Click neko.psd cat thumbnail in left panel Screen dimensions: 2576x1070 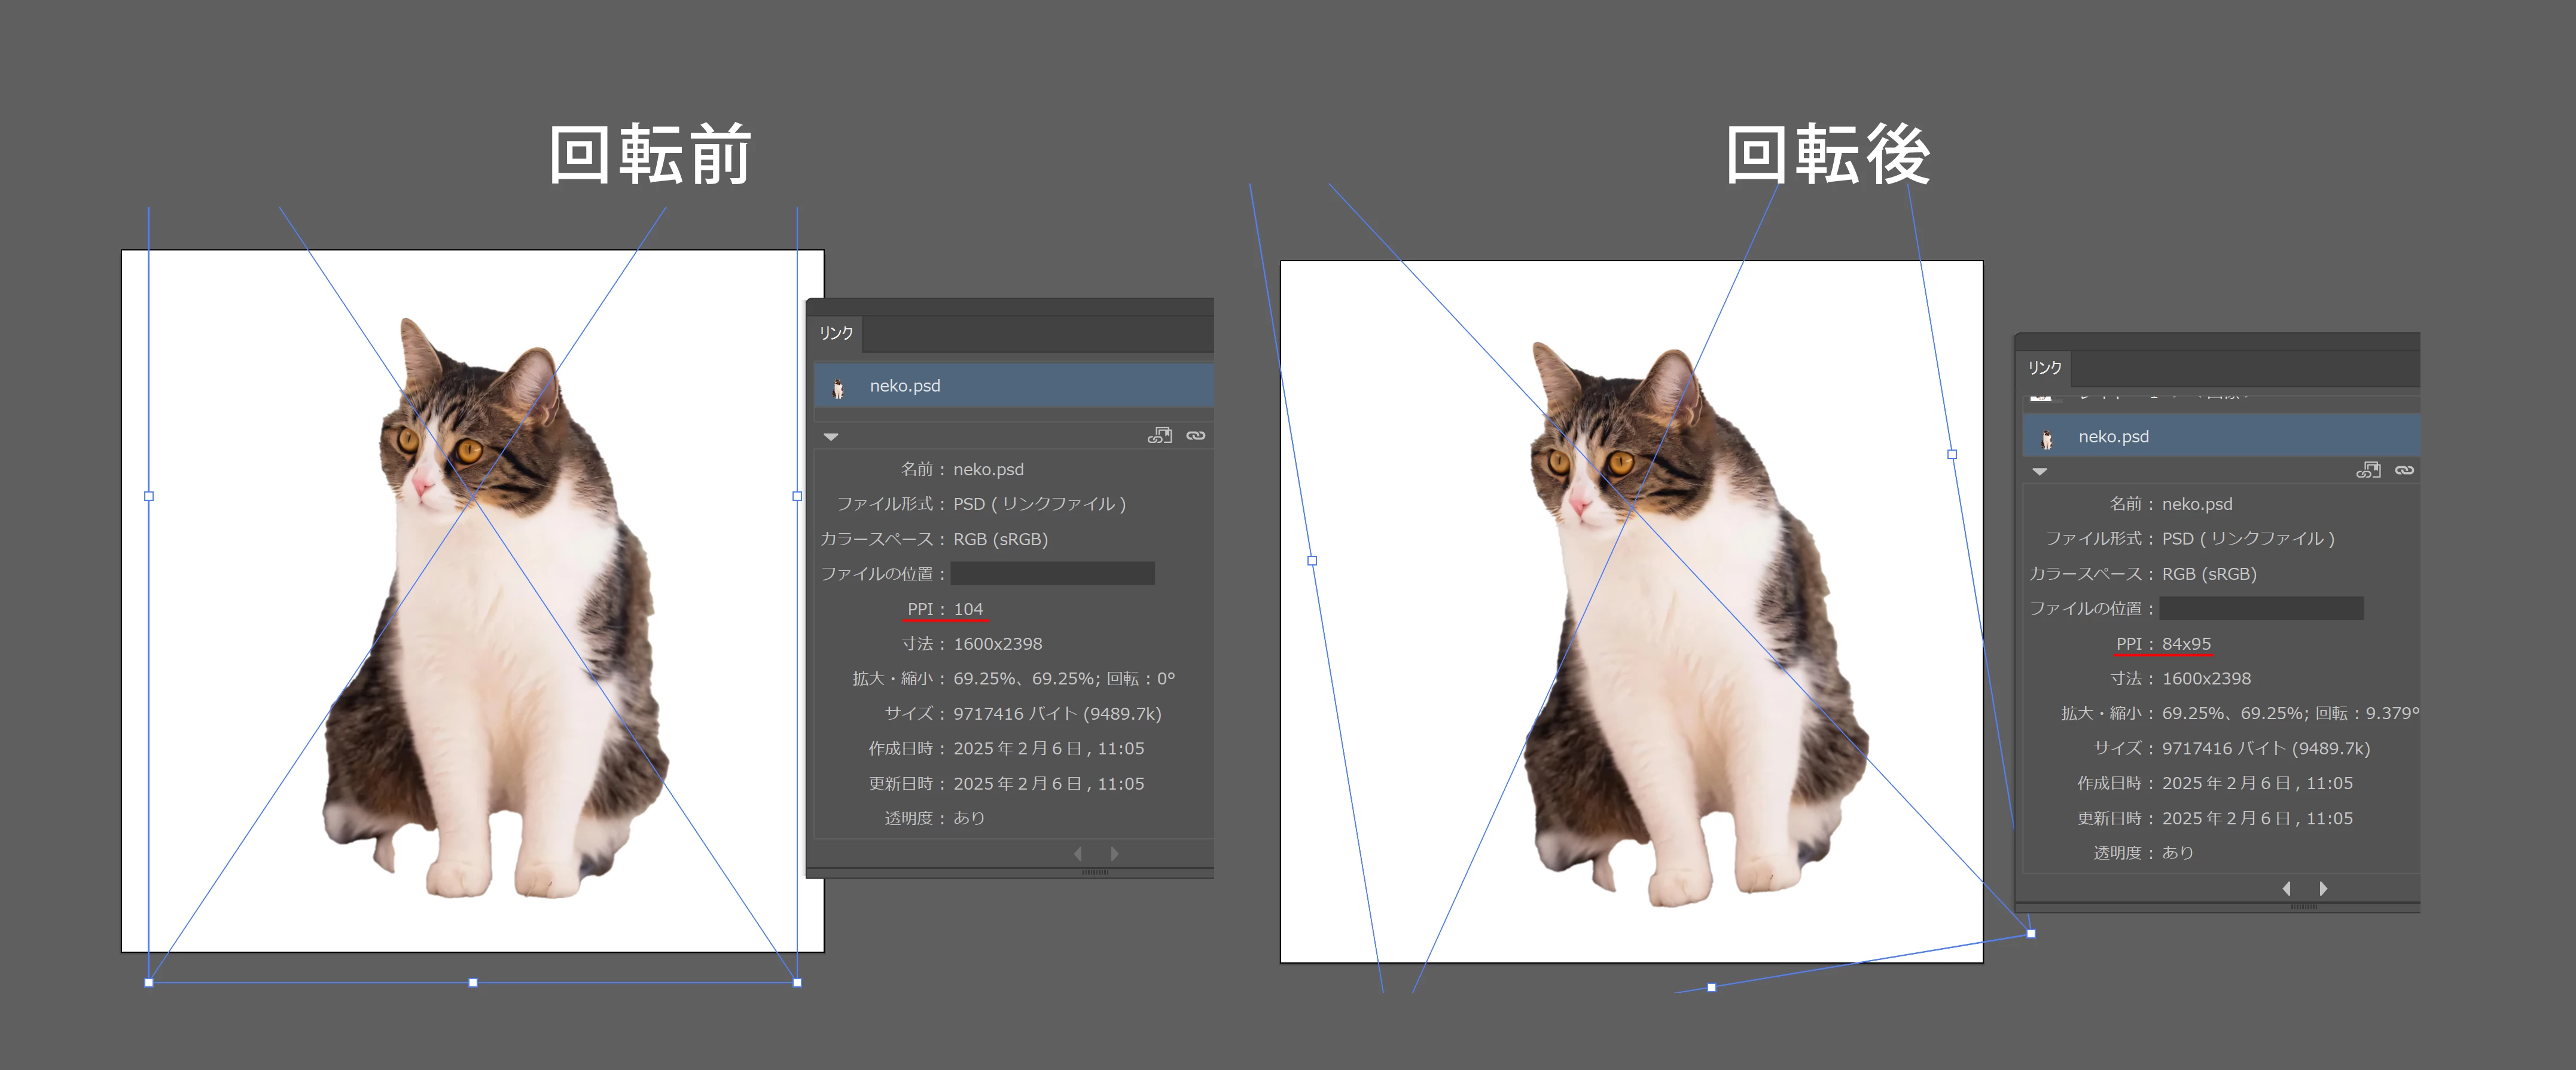[x=838, y=387]
